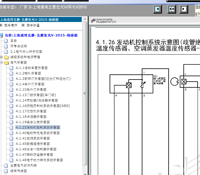200x175 pixels.
Task: Expand the 线路系统和电源管理 folder
Action: point(1,57)
